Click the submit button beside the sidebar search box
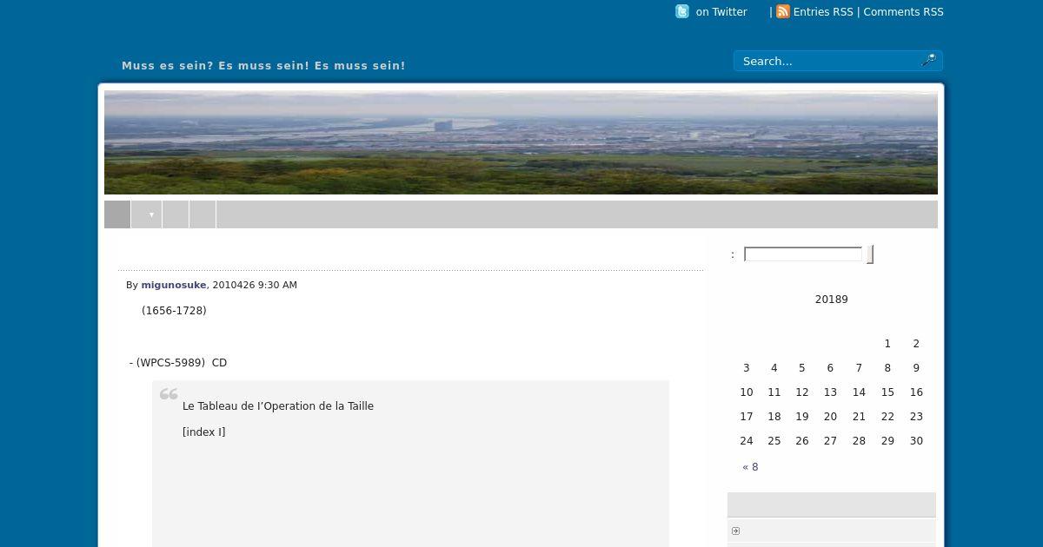The image size is (1043, 547). click(870, 254)
